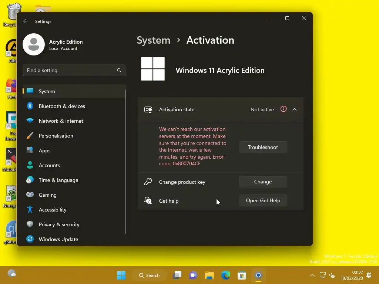The width and height of the screenshot is (379, 284).
Task: Open taskbar Search
Action: click(x=150, y=275)
